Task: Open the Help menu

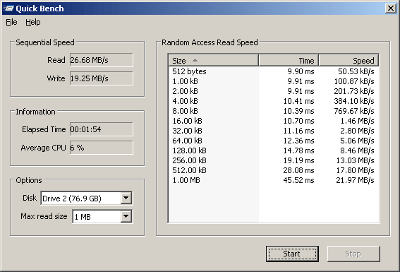Action: click(x=32, y=22)
